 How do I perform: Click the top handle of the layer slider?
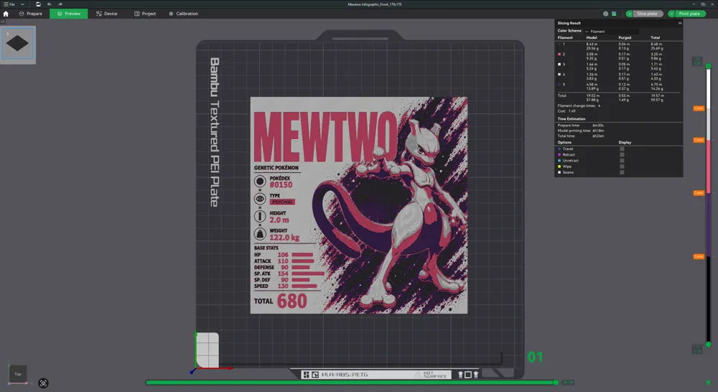coord(709,66)
